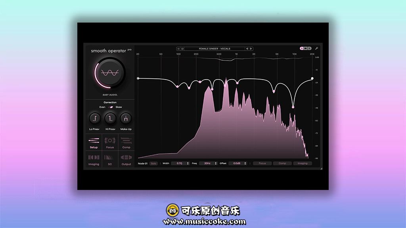Click the main smoothing amount knob
406x228 pixels.
[x=110, y=73]
